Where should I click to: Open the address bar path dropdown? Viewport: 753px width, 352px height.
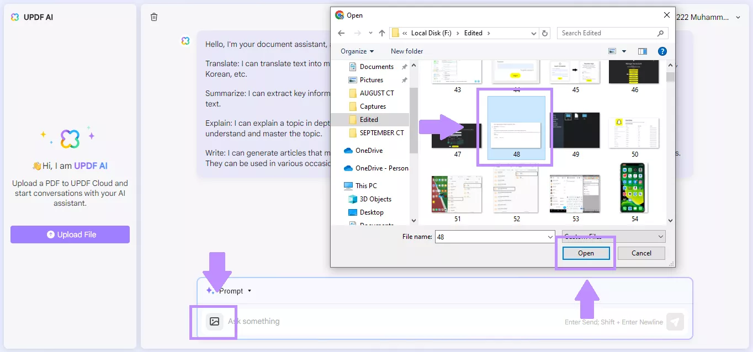[534, 33]
